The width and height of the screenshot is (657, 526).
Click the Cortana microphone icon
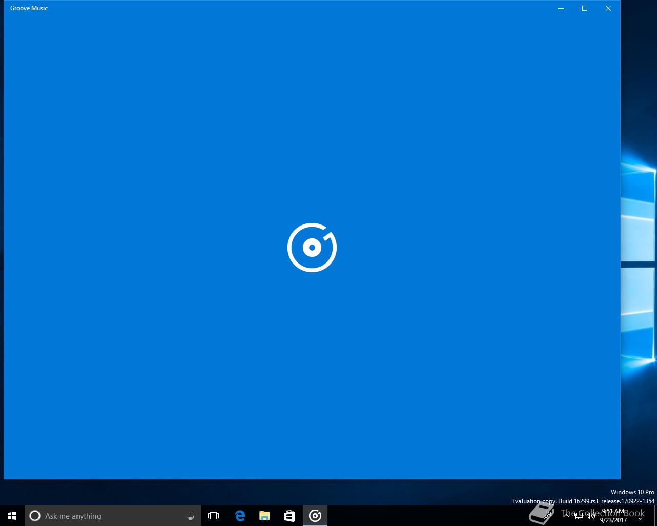point(190,516)
